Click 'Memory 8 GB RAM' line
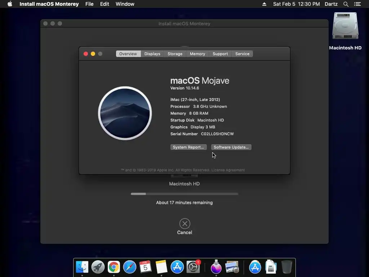 point(189,113)
